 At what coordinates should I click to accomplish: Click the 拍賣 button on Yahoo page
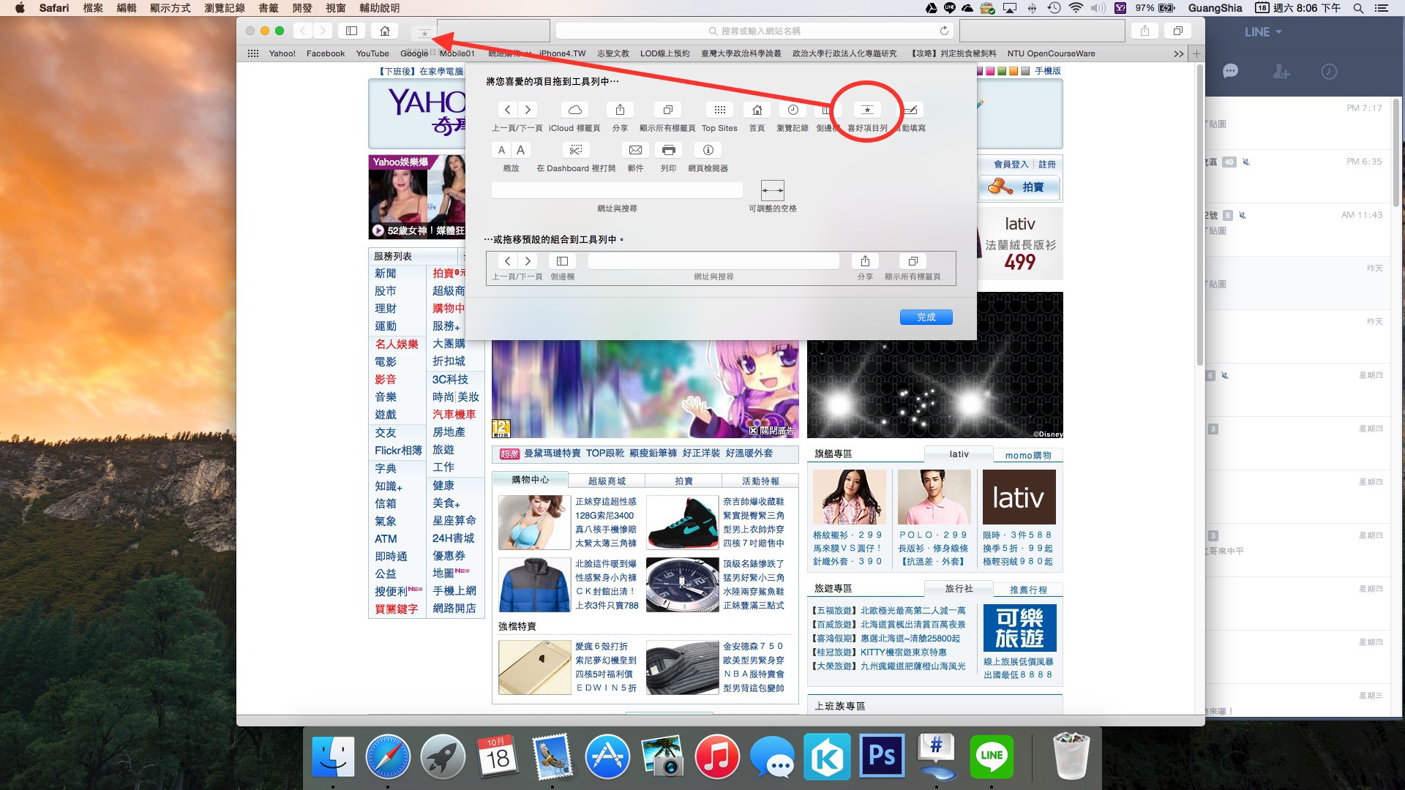1019,187
